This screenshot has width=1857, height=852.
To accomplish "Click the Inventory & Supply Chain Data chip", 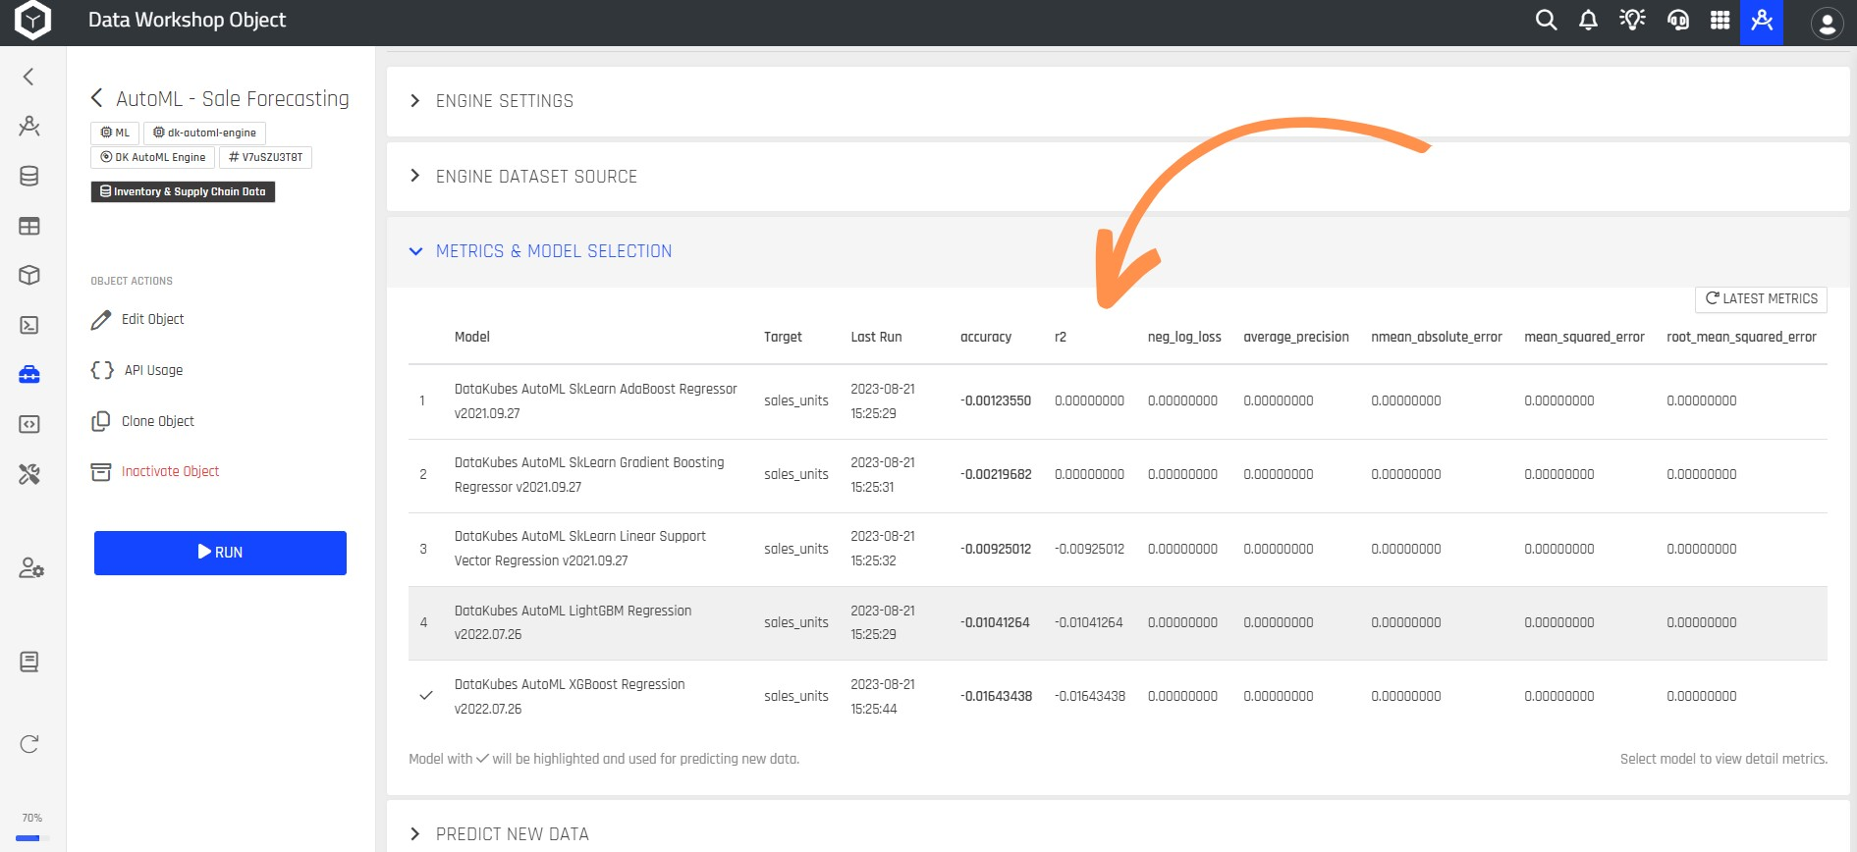I will pos(183,191).
